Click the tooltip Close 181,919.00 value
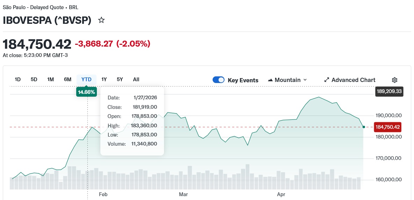The width and height of the screenshot is (414, 200). (x=145, y=107)
